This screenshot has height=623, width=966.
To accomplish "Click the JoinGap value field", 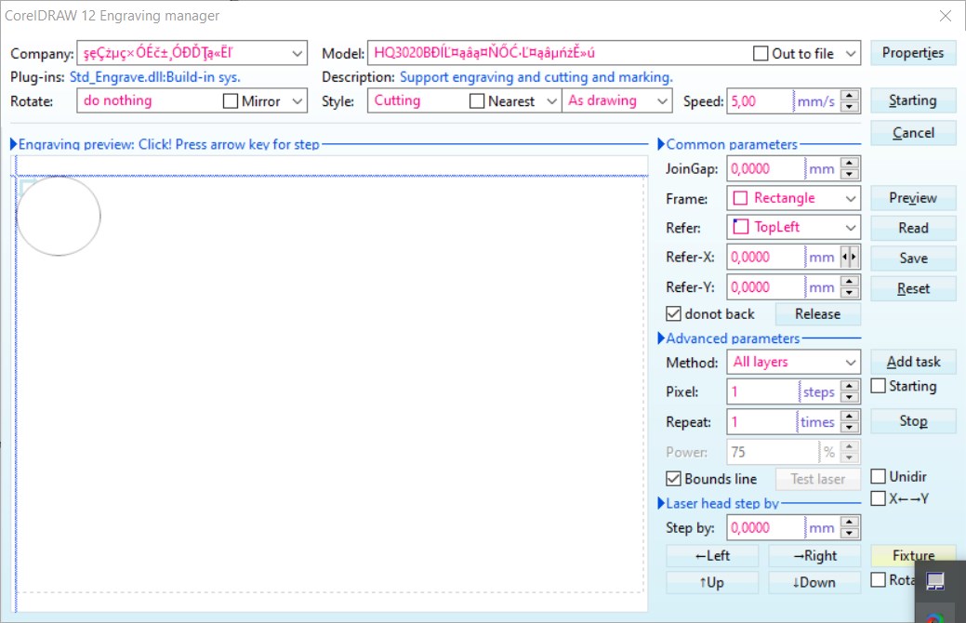I will click(766, 169).
